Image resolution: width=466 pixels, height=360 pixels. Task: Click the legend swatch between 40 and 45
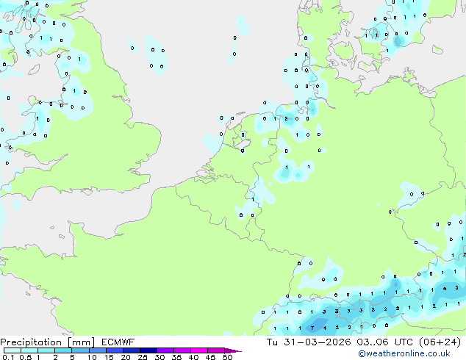[199, 350]
